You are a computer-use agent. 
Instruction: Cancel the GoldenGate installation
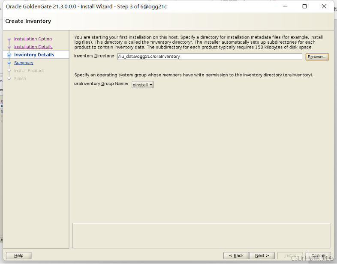[318, 255]
